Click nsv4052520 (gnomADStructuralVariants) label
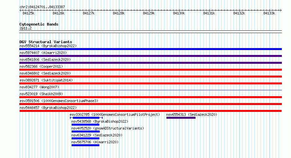291x158 pixels. (108, 128)
